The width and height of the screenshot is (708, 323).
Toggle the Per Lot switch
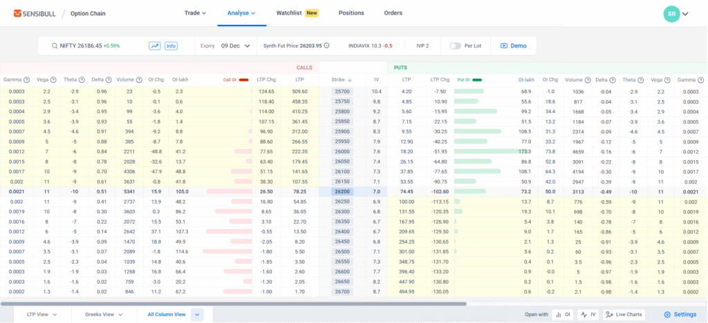coord(455,46)
